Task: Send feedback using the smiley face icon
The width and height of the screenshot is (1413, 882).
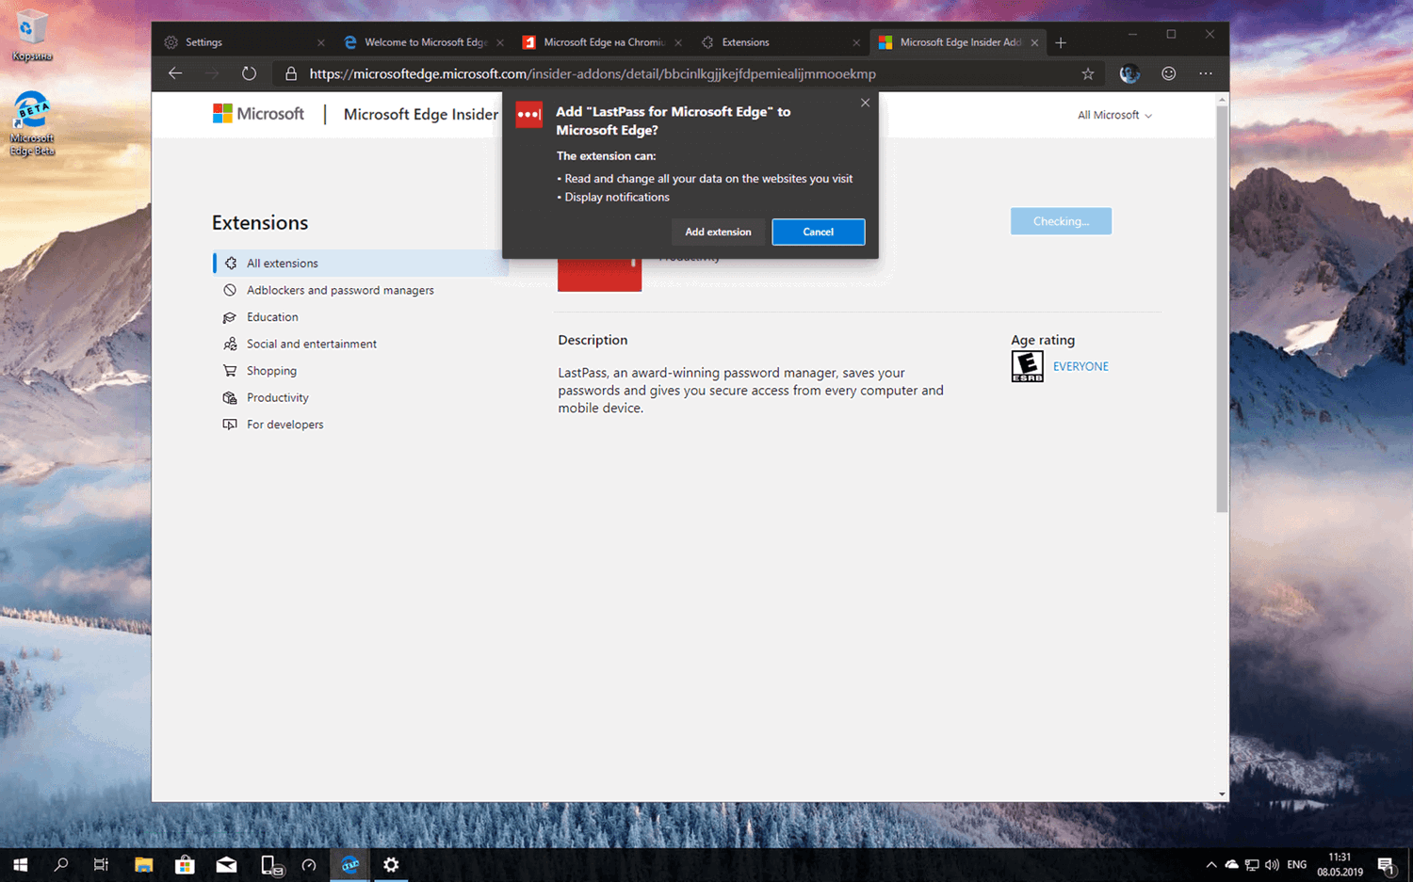Action: coord(1169,73)
